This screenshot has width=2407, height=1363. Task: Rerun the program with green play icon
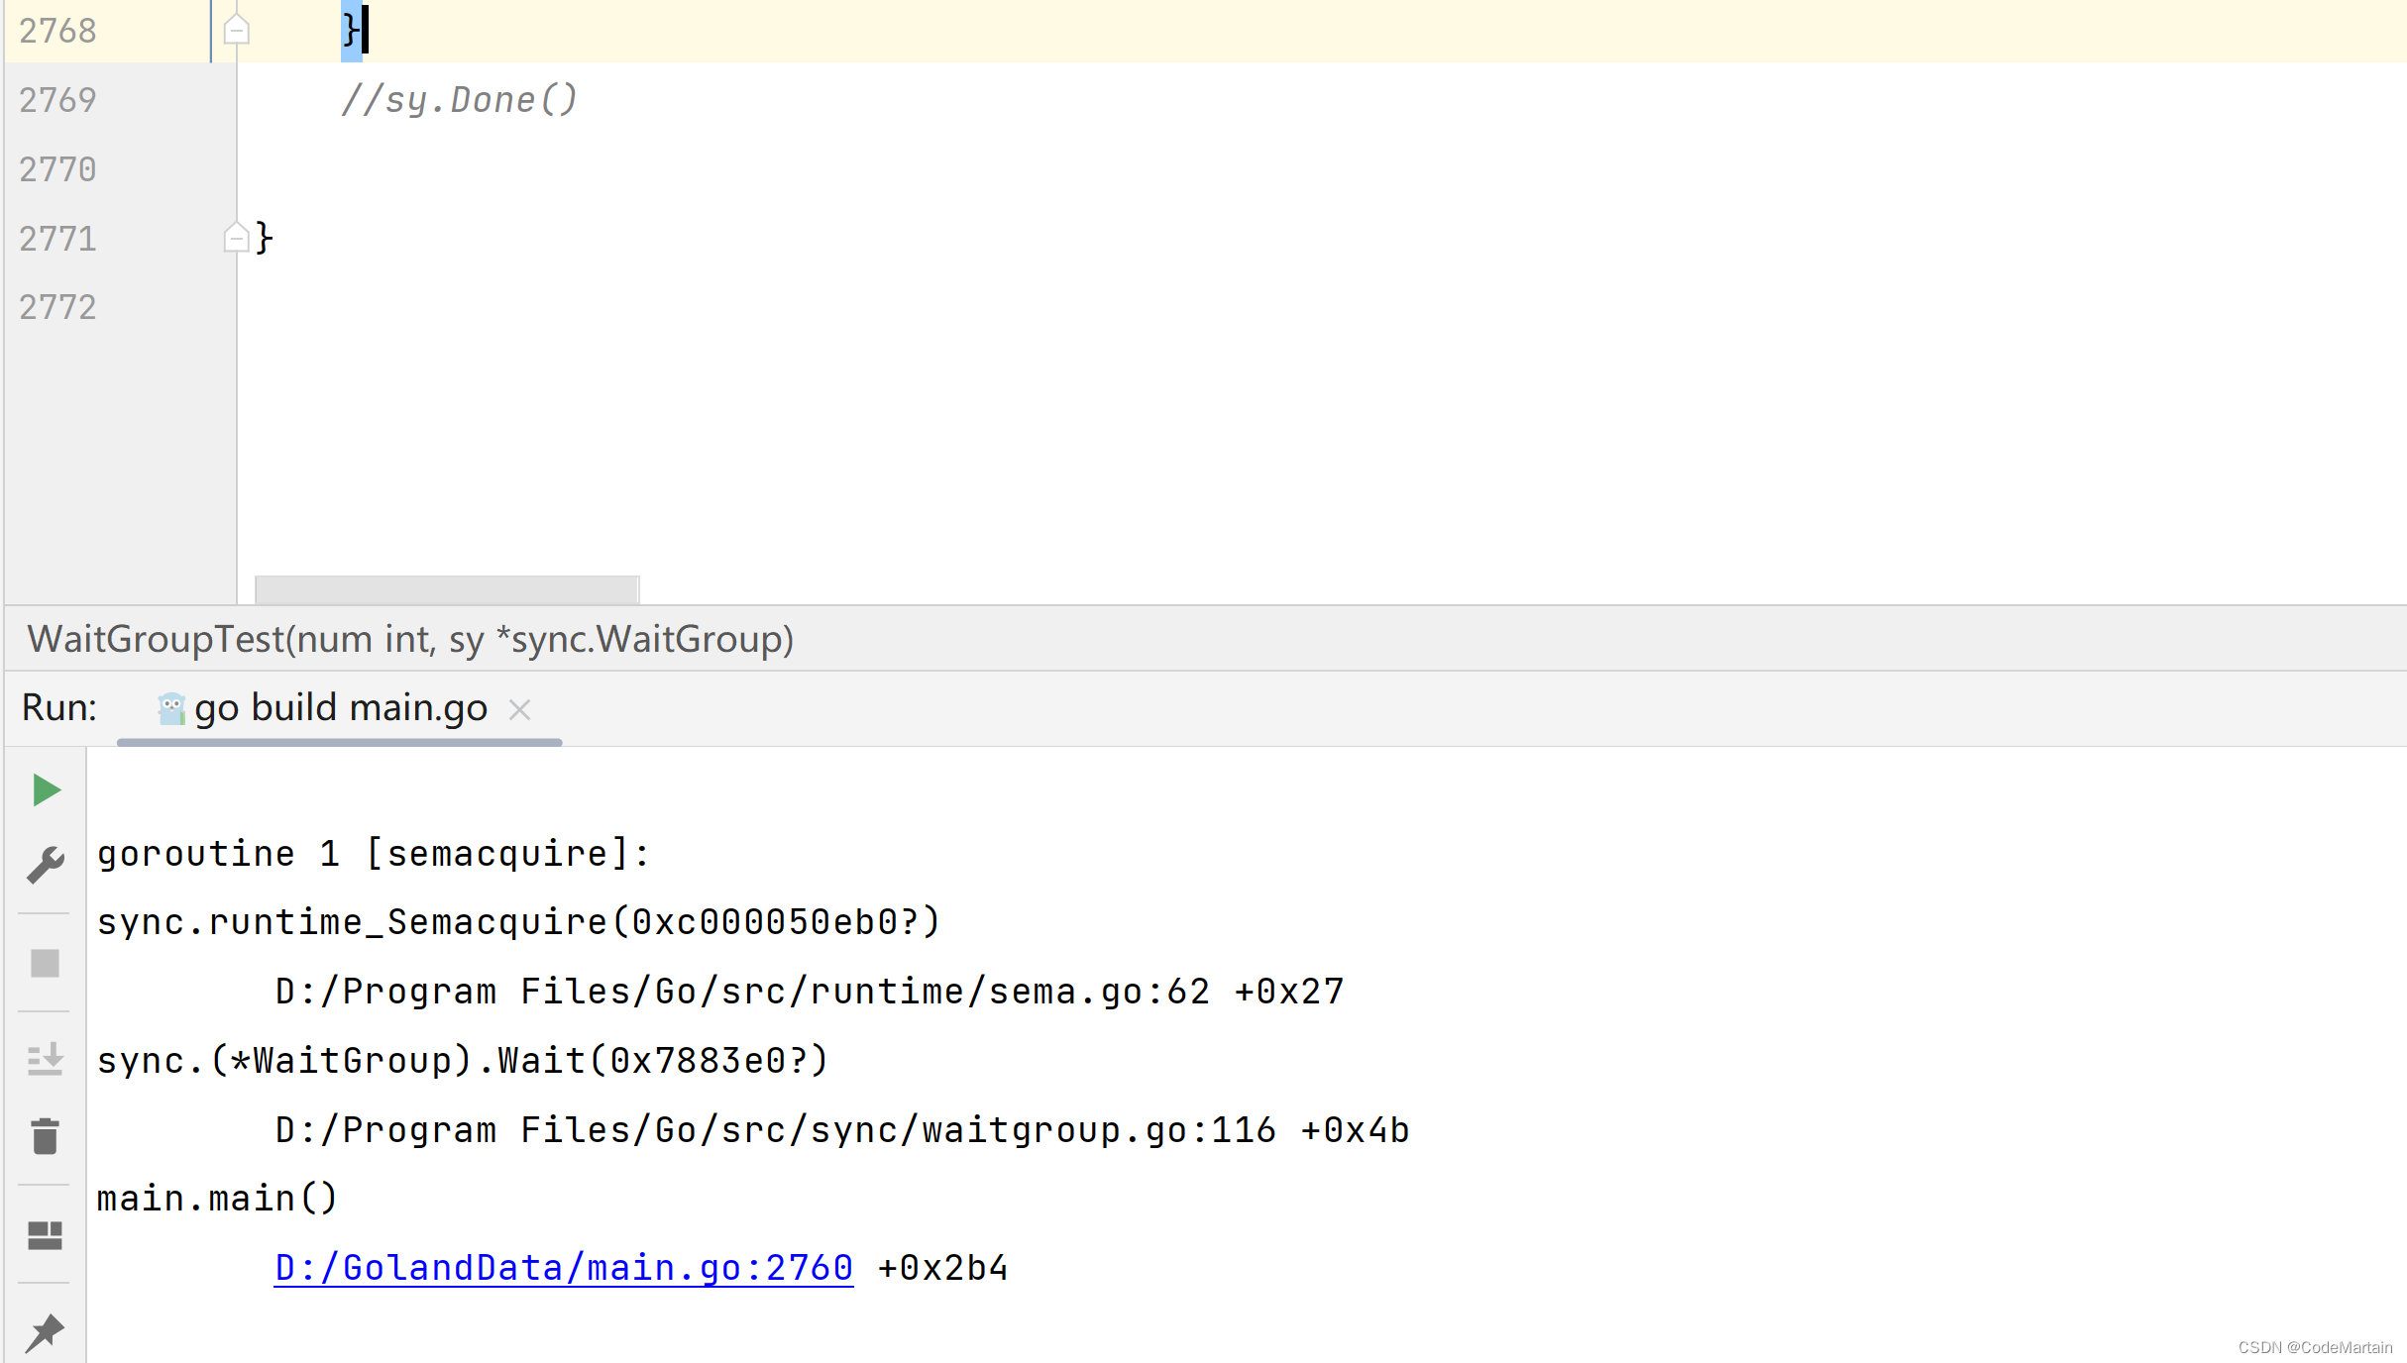[x=46, y=790]
